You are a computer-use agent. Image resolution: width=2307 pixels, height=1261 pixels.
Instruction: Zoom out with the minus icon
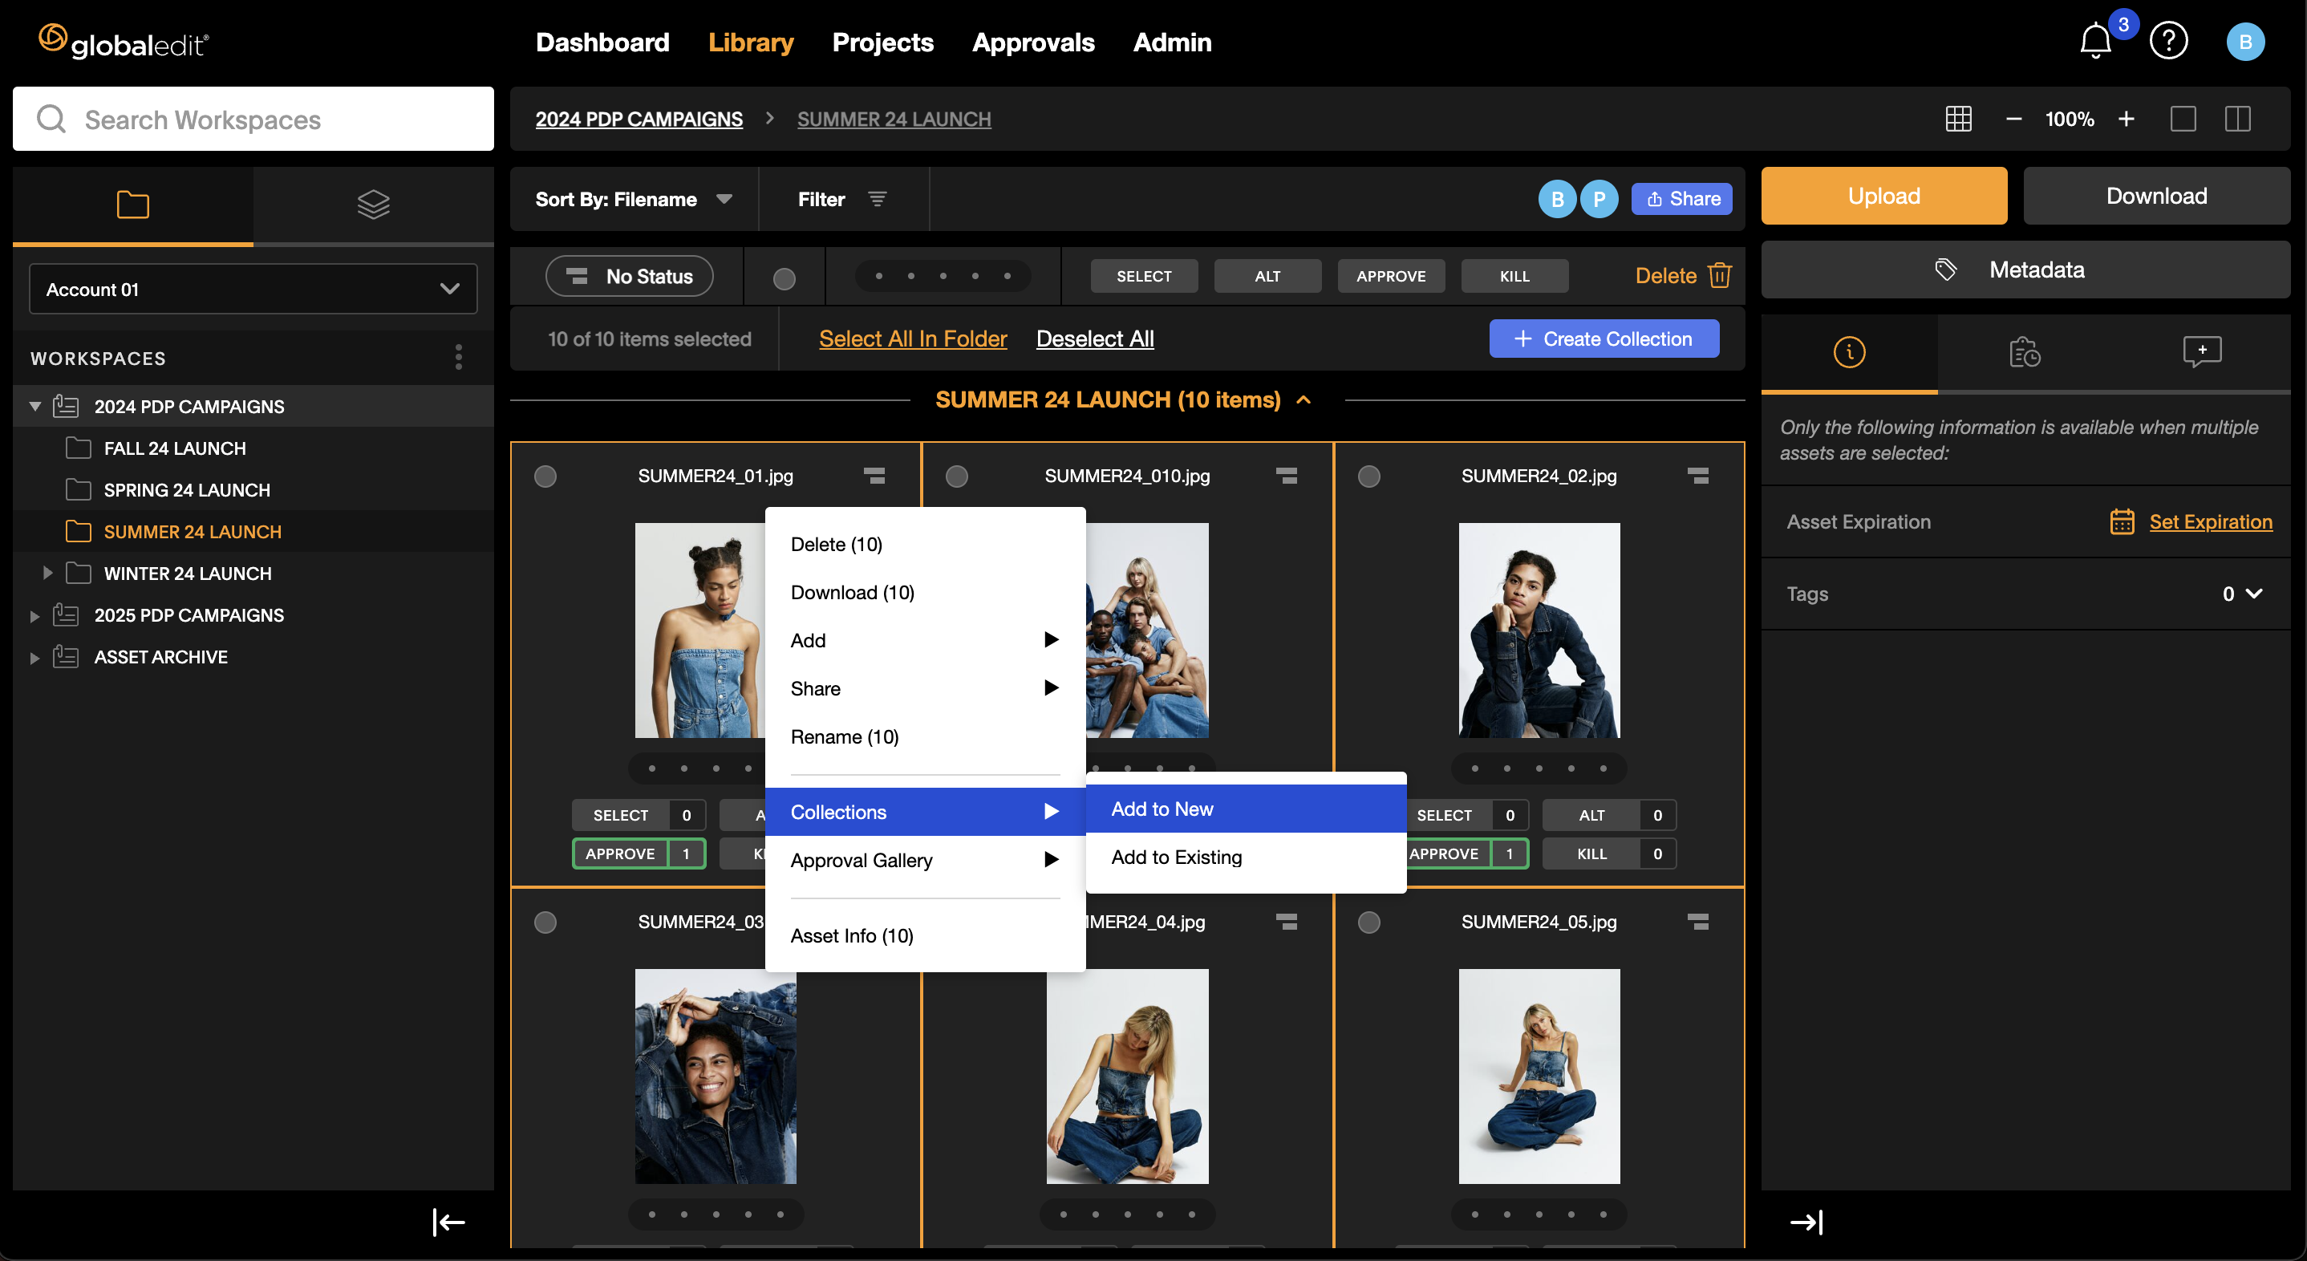click(2014, 119)
